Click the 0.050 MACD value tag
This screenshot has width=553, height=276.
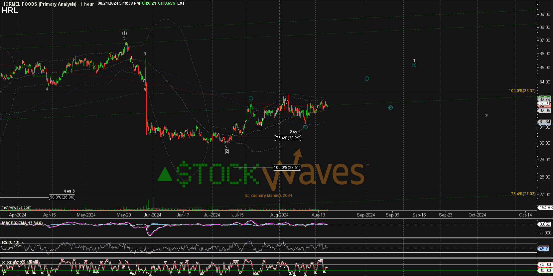tap(545, 224)
